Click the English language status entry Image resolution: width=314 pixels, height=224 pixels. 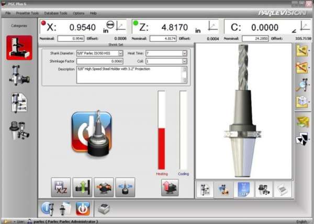(301, 221)
